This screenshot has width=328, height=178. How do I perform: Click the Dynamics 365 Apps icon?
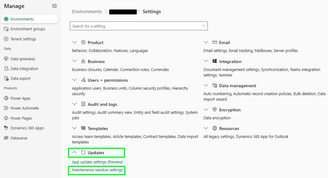click(x=6, y=128)
